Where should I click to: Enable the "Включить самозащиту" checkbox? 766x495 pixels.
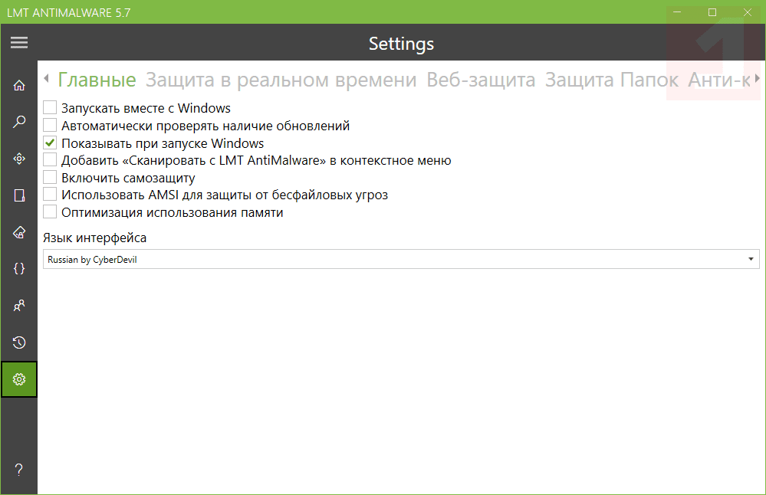coord(50,178)
